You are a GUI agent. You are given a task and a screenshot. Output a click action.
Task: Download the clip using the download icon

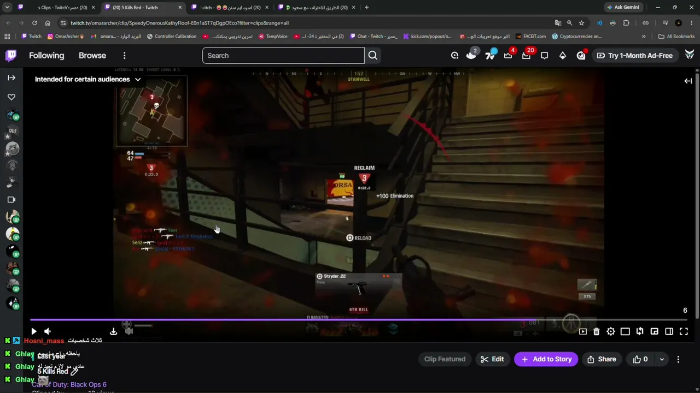coord(113,331)
